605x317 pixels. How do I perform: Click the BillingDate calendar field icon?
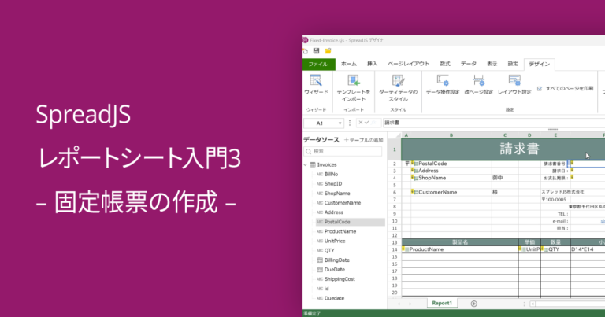320,260
